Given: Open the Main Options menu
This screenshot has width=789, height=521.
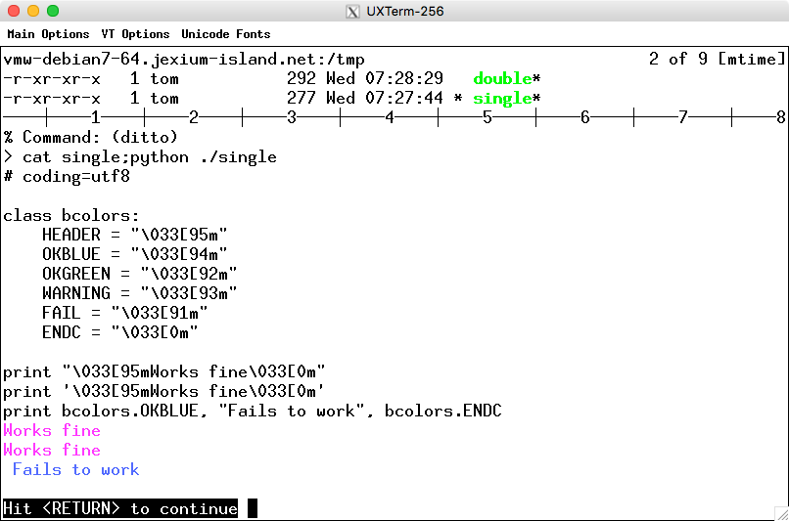Looking at the screenshot, I should (x=48, y=34).
